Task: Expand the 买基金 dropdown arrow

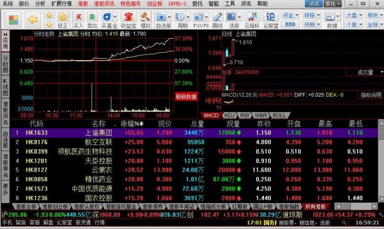Action: [115, 17]
